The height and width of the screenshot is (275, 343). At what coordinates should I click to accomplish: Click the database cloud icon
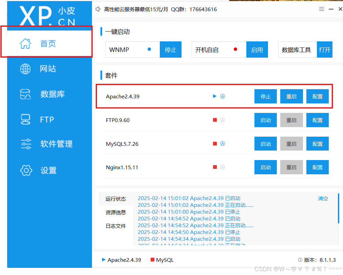click(x=25, y=94)
